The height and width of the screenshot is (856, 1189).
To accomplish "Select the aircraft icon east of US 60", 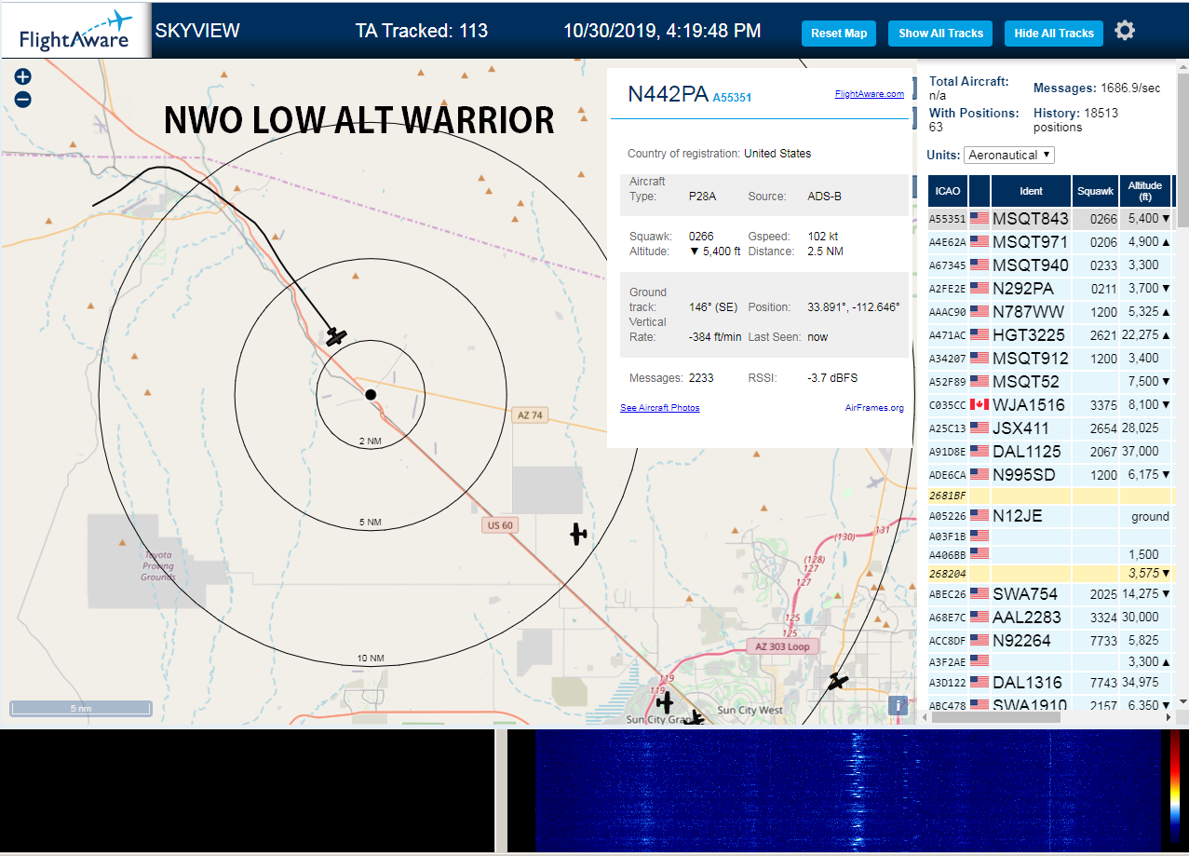I will pos(578,534).
